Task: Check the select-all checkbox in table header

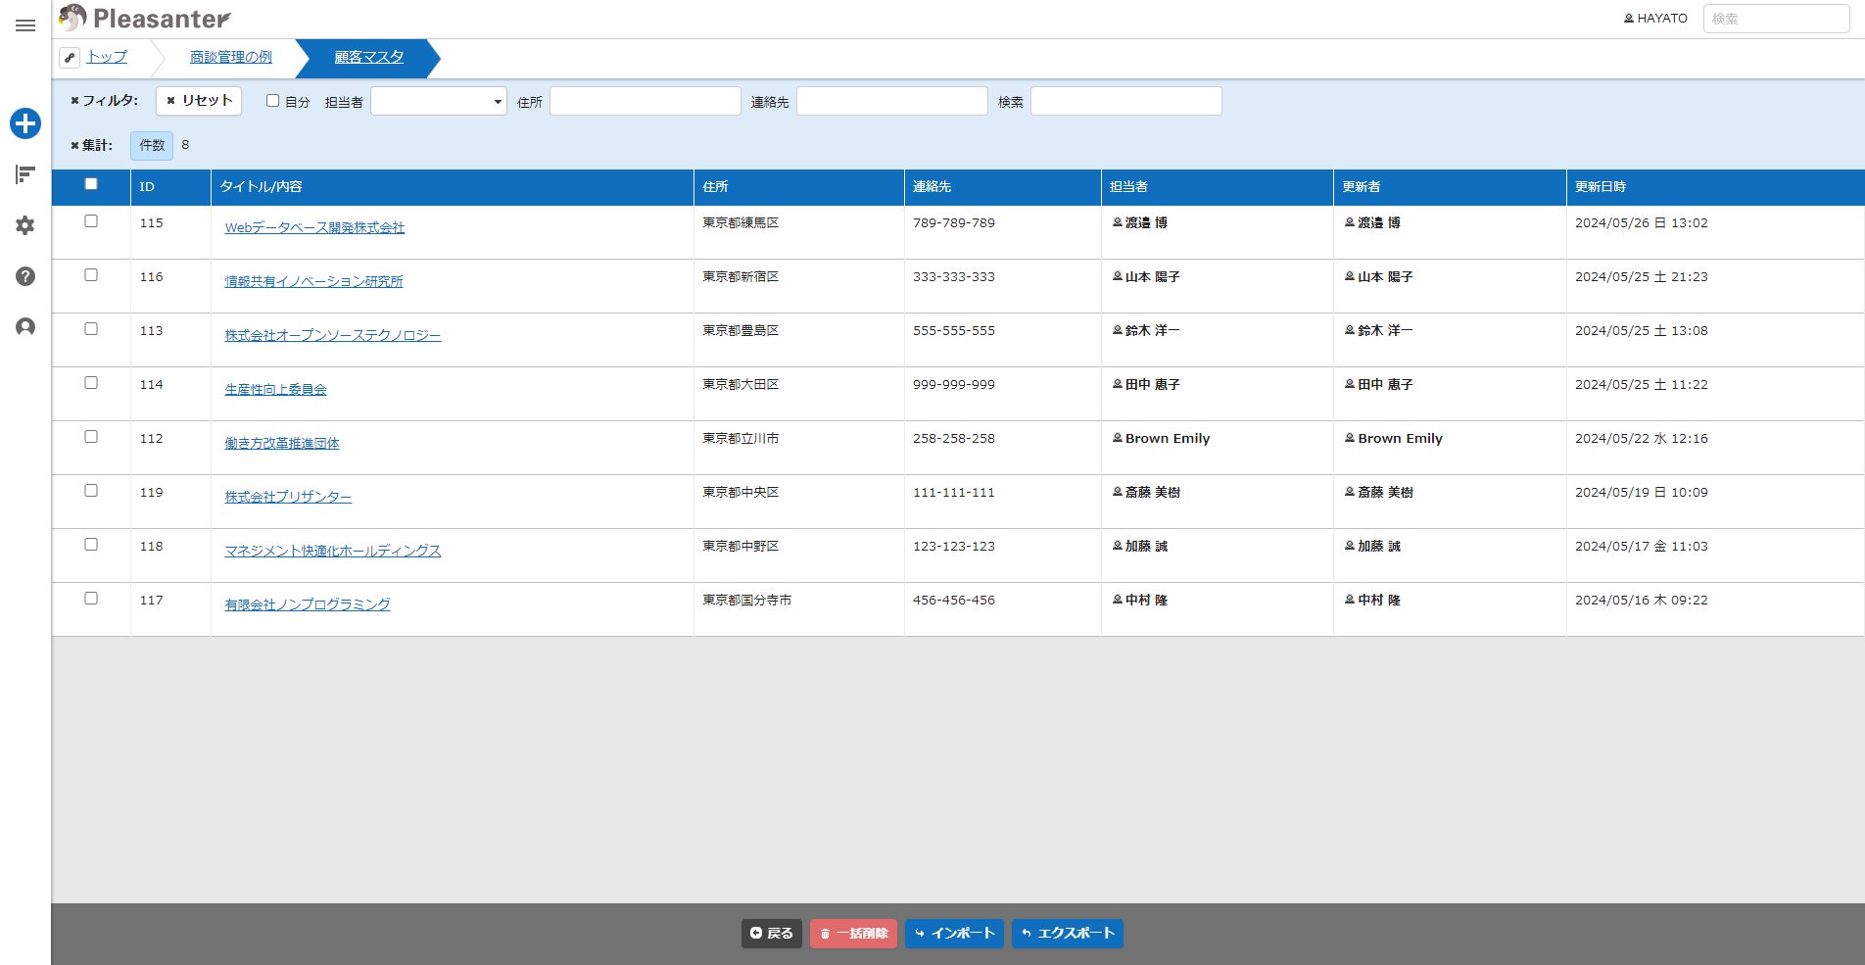Action: (91, 184)
